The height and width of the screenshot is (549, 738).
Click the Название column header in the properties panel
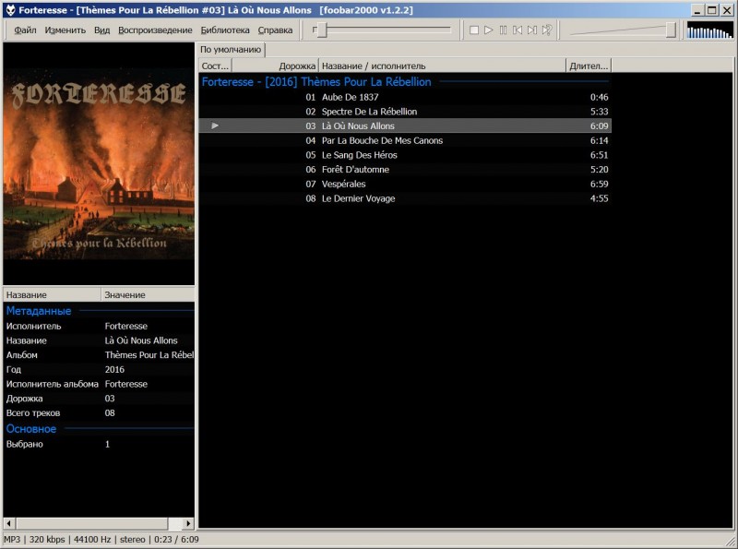52,294
